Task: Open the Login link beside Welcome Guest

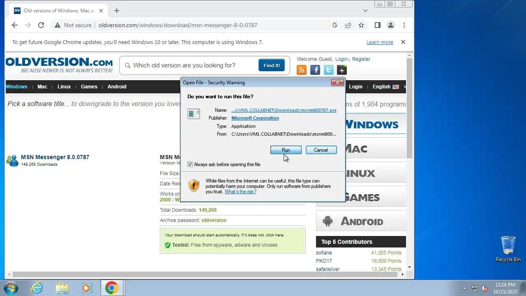Action: pyautogui.click(x=341, y=59)
